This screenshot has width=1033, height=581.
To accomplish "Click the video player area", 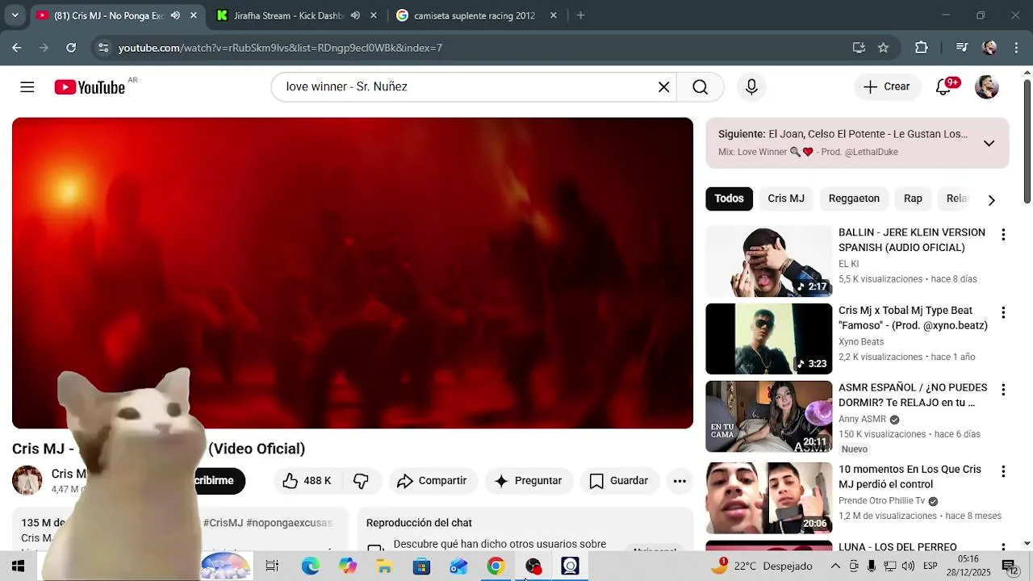I will (353, 273).
